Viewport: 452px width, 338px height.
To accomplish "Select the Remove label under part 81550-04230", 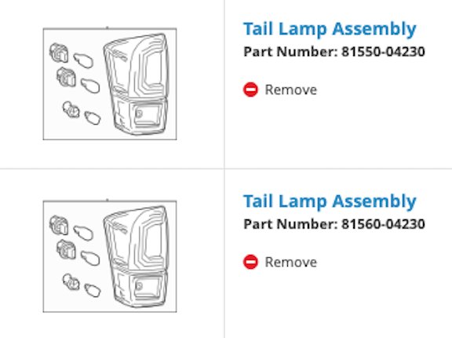I will tap(291, 90).
